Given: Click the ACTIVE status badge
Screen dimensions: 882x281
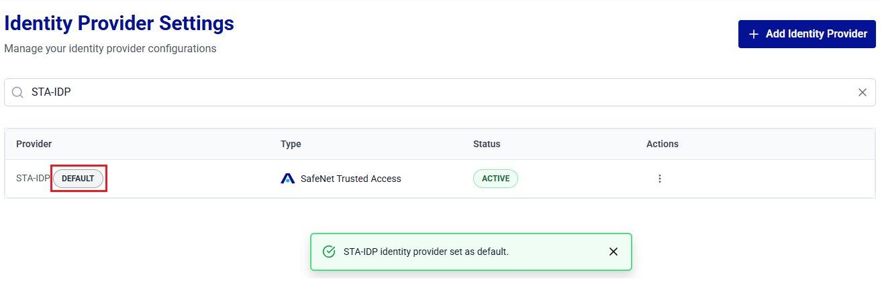Looking at the screenshot, I should coord(495,179).
